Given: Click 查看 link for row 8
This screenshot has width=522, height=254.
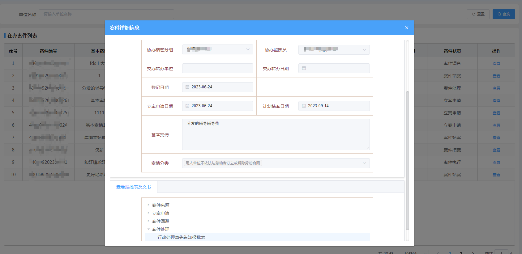Looking at the screenshot, I should (496, 150).
